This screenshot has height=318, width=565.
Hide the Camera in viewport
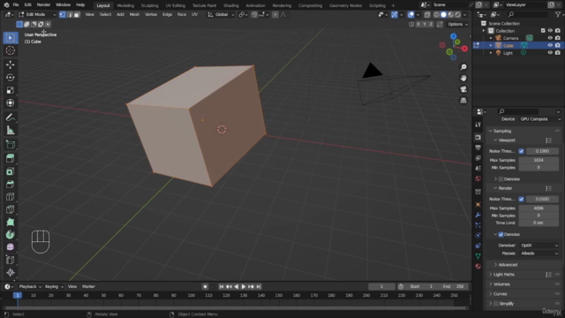click(550, 38)
